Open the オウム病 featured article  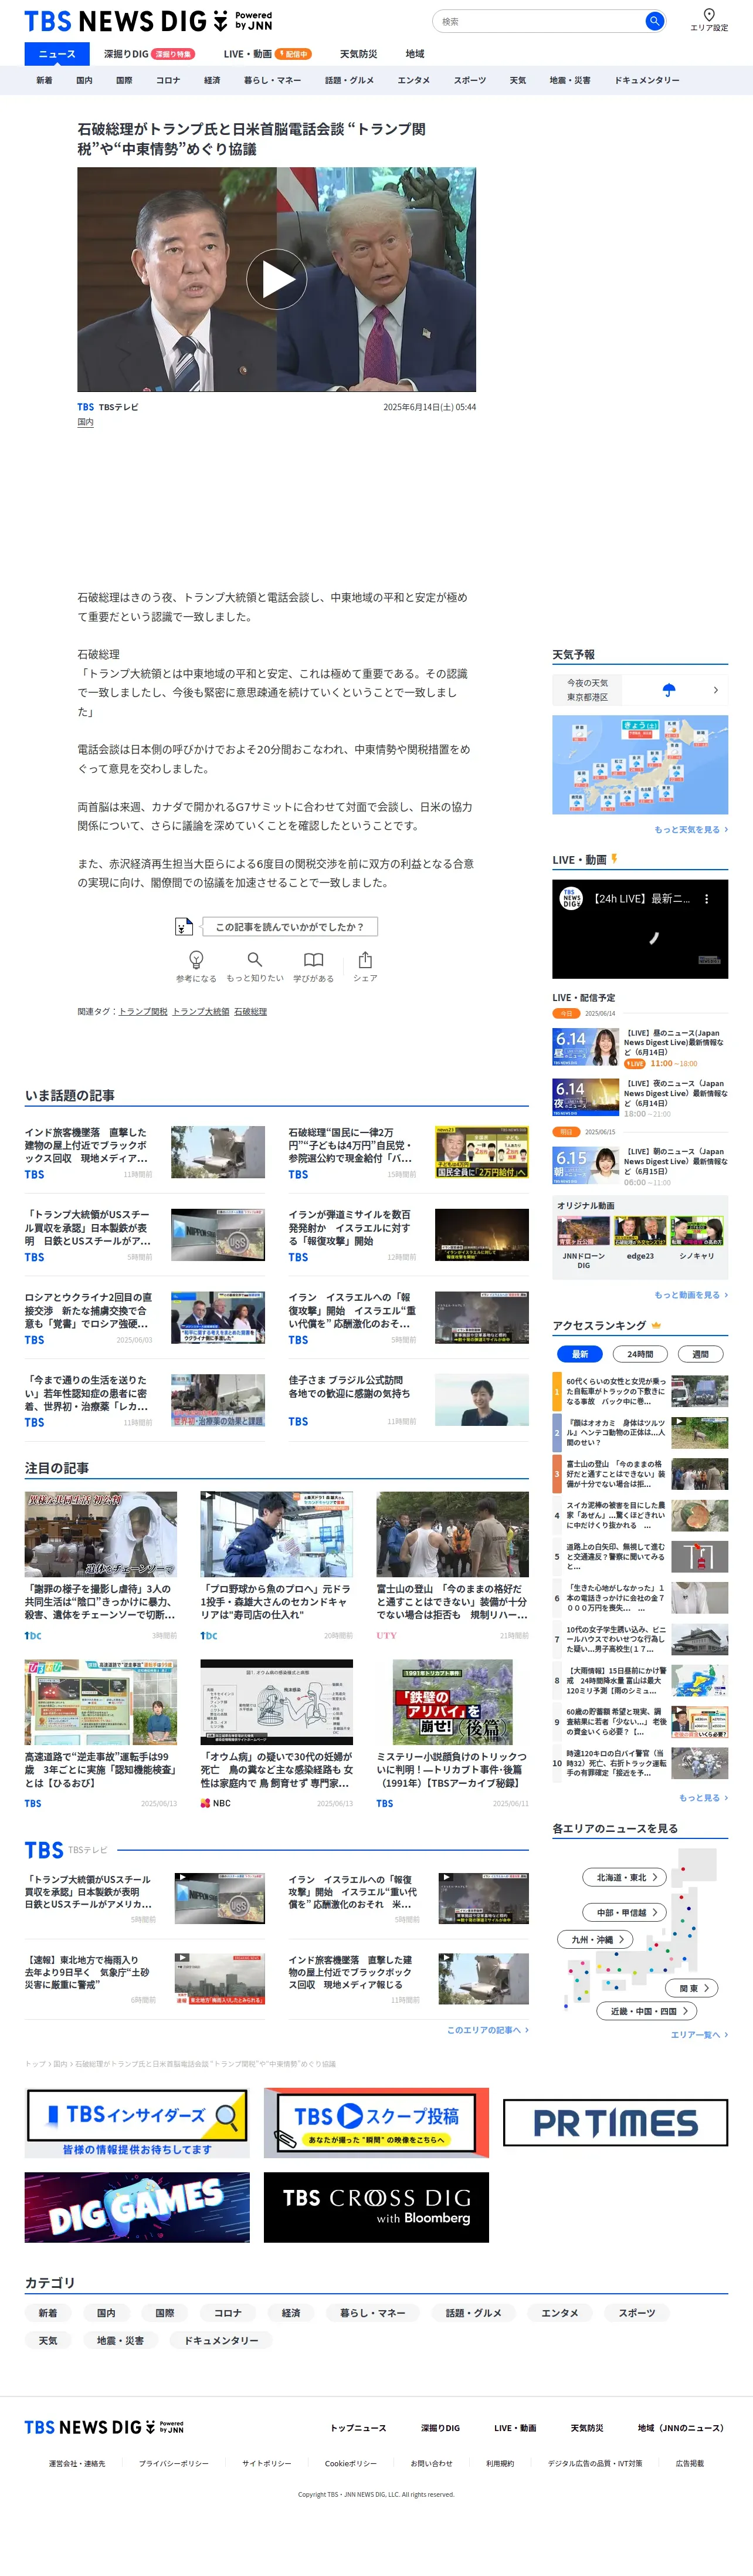tap(276, 1734)
